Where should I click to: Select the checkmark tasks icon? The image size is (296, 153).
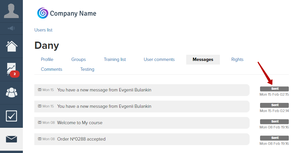pos(11,116)
